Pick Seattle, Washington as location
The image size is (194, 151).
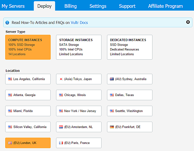point(130,111)
